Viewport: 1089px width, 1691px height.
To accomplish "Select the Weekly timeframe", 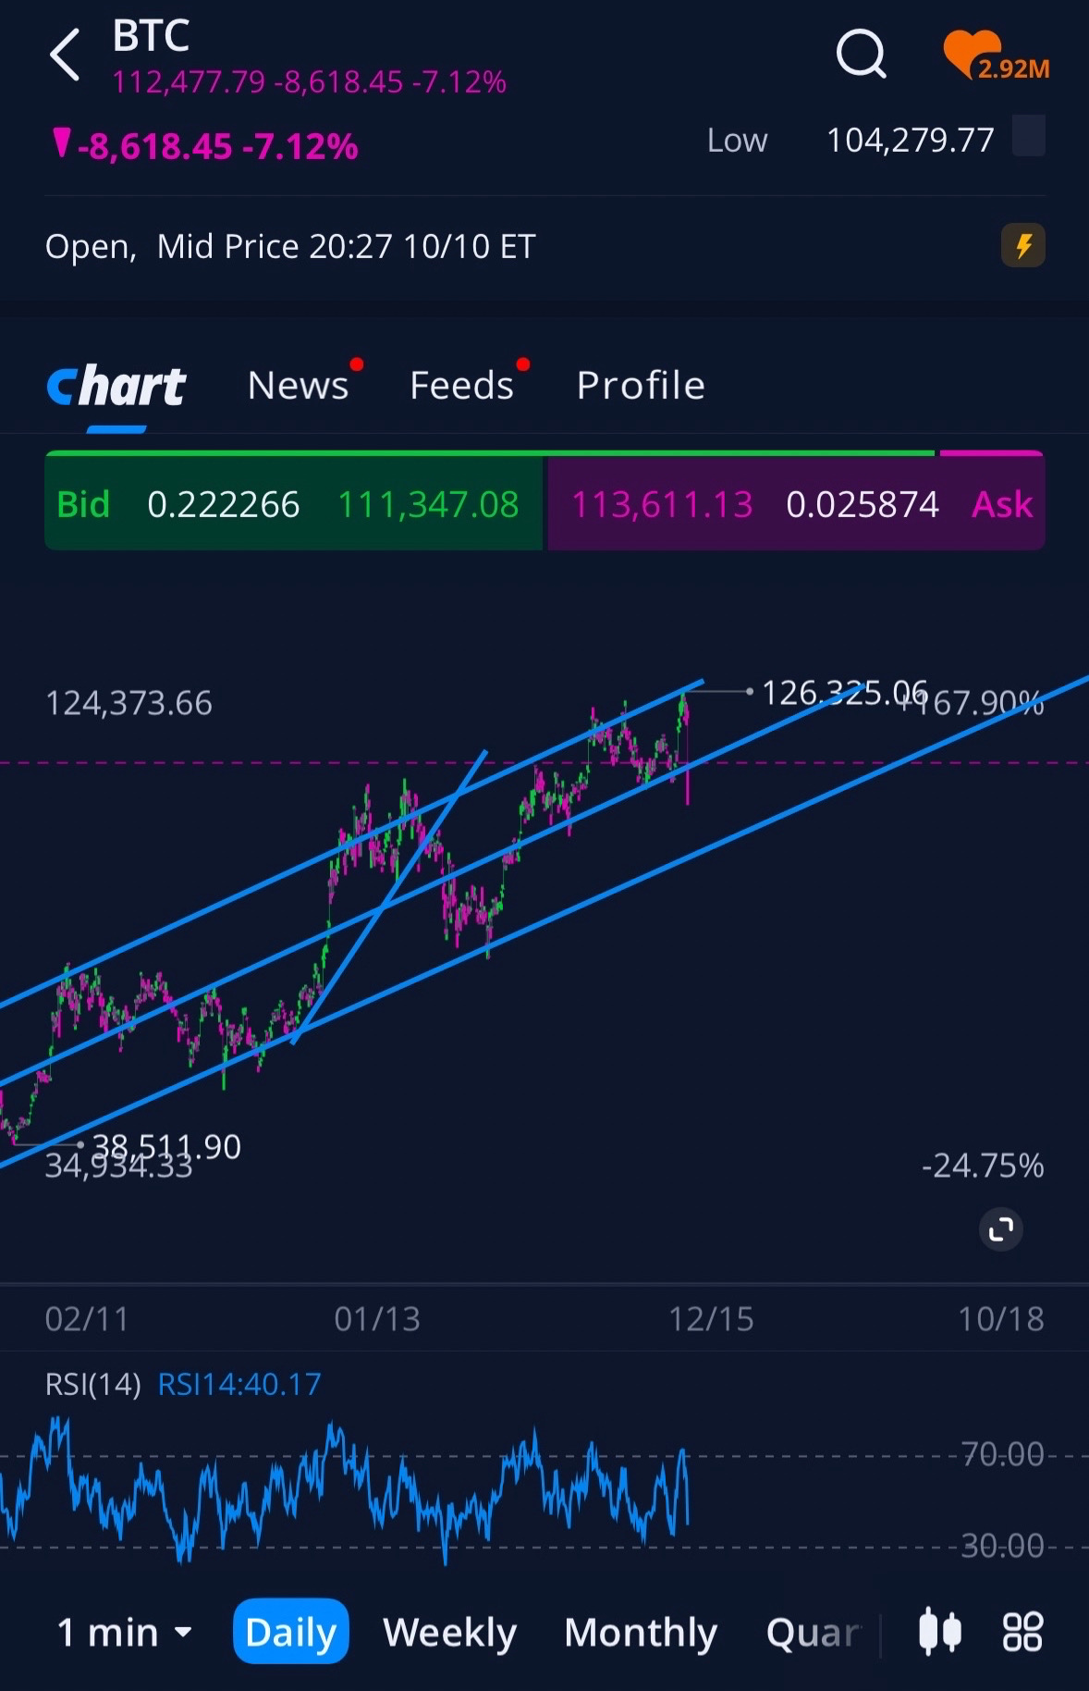I will click(x=449, y=1632).
